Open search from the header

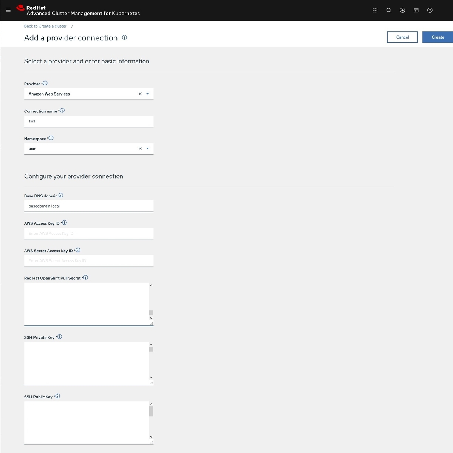click(389, 10)
